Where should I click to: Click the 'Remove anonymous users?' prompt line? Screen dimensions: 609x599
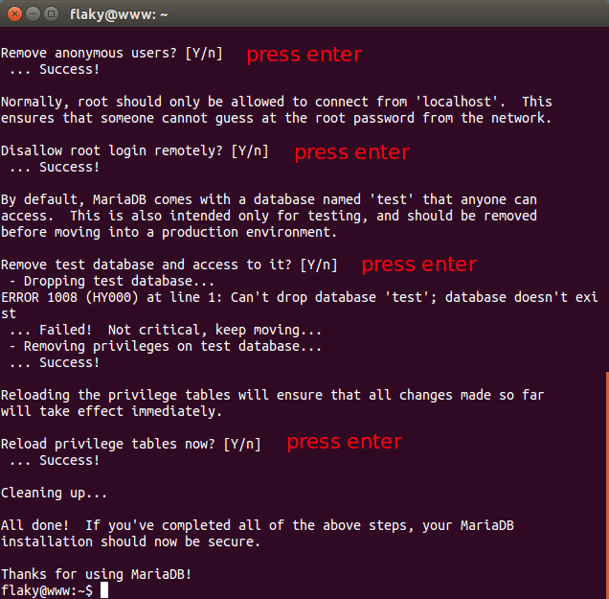click(112, 53)
